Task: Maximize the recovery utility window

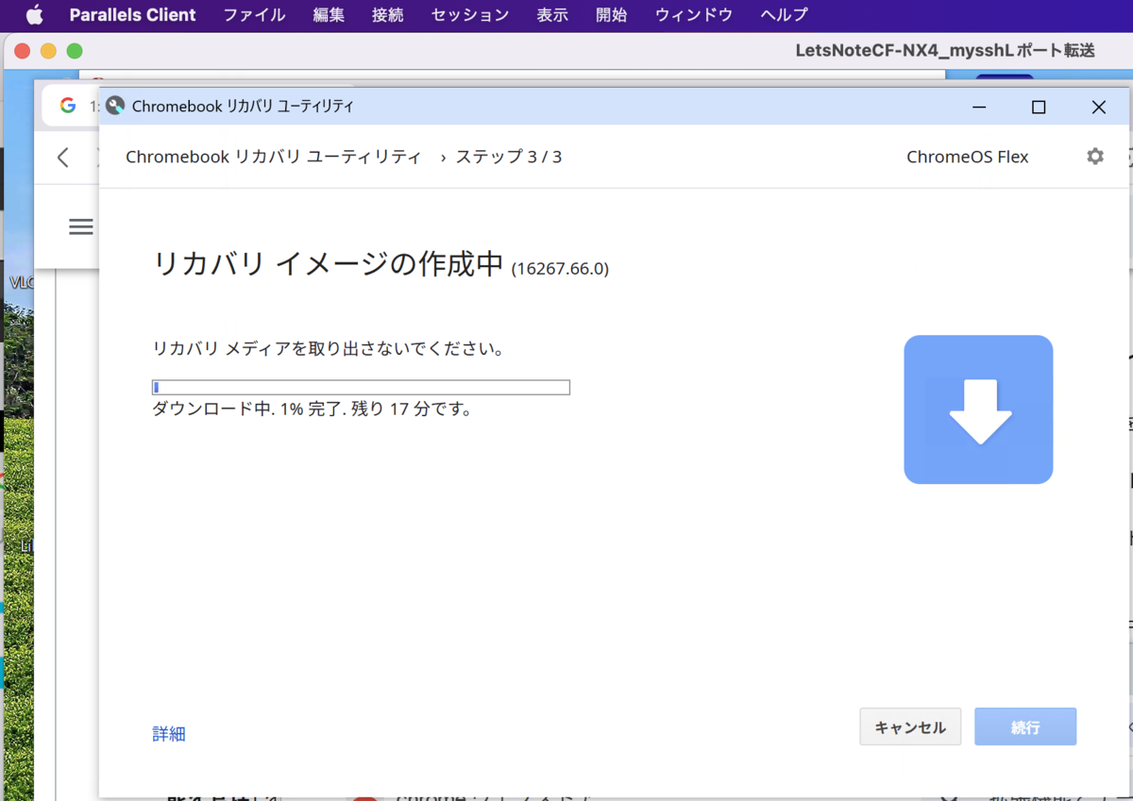Action: [1039, 107]
